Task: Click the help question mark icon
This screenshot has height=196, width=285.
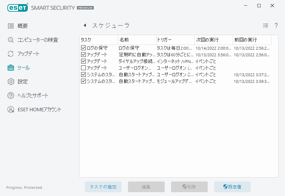Action: 276,25
